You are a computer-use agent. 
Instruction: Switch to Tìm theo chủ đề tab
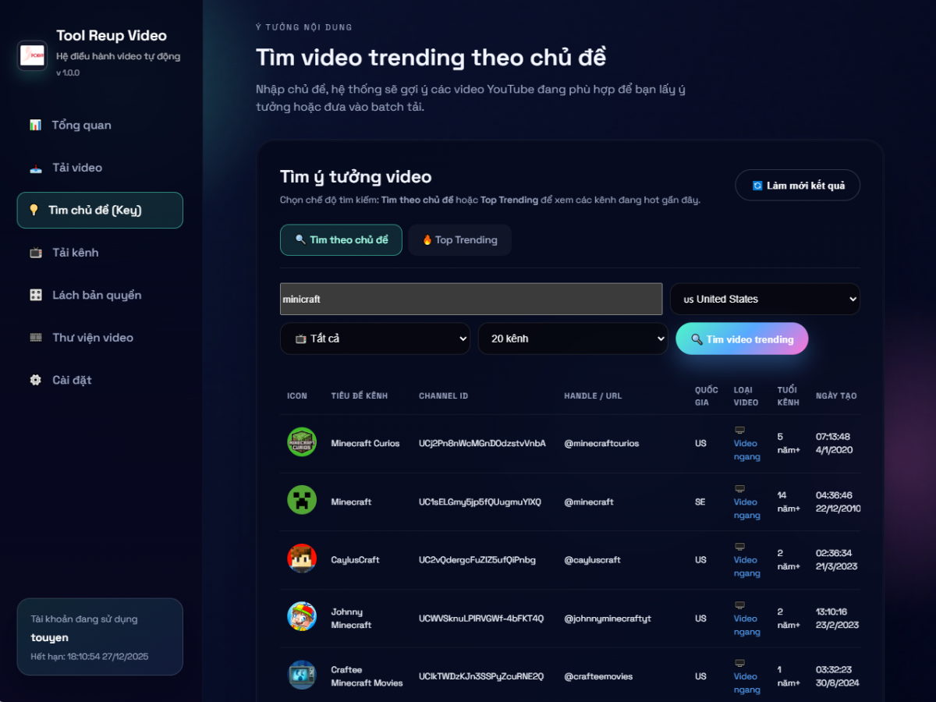click(x=341, y=240)
